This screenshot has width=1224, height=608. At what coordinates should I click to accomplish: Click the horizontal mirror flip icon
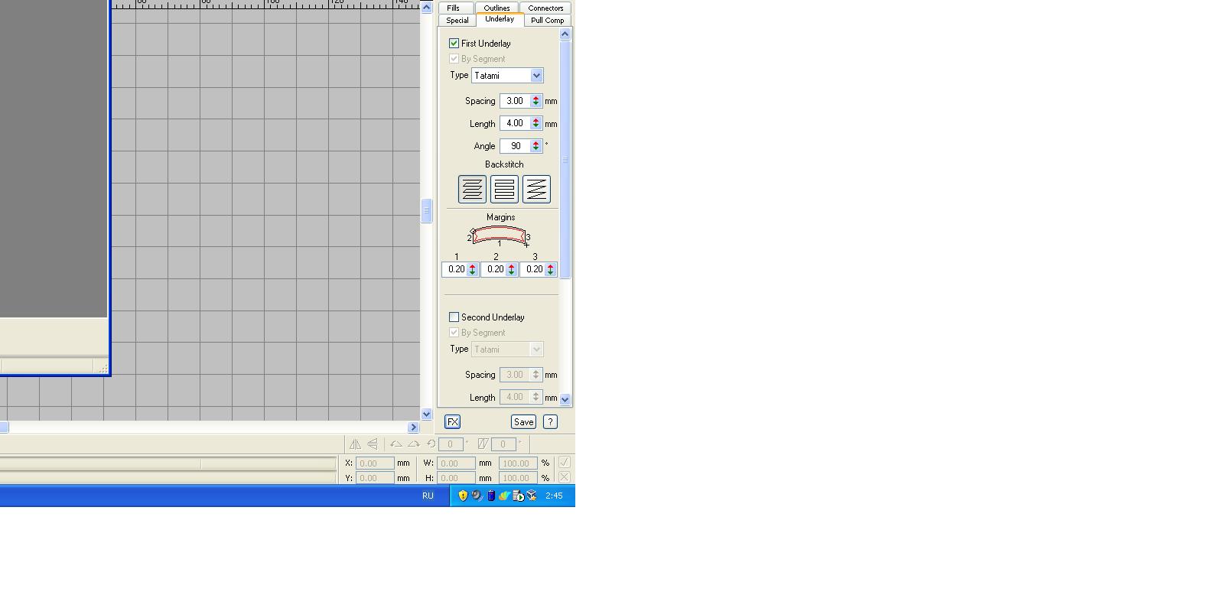(355, 444)
